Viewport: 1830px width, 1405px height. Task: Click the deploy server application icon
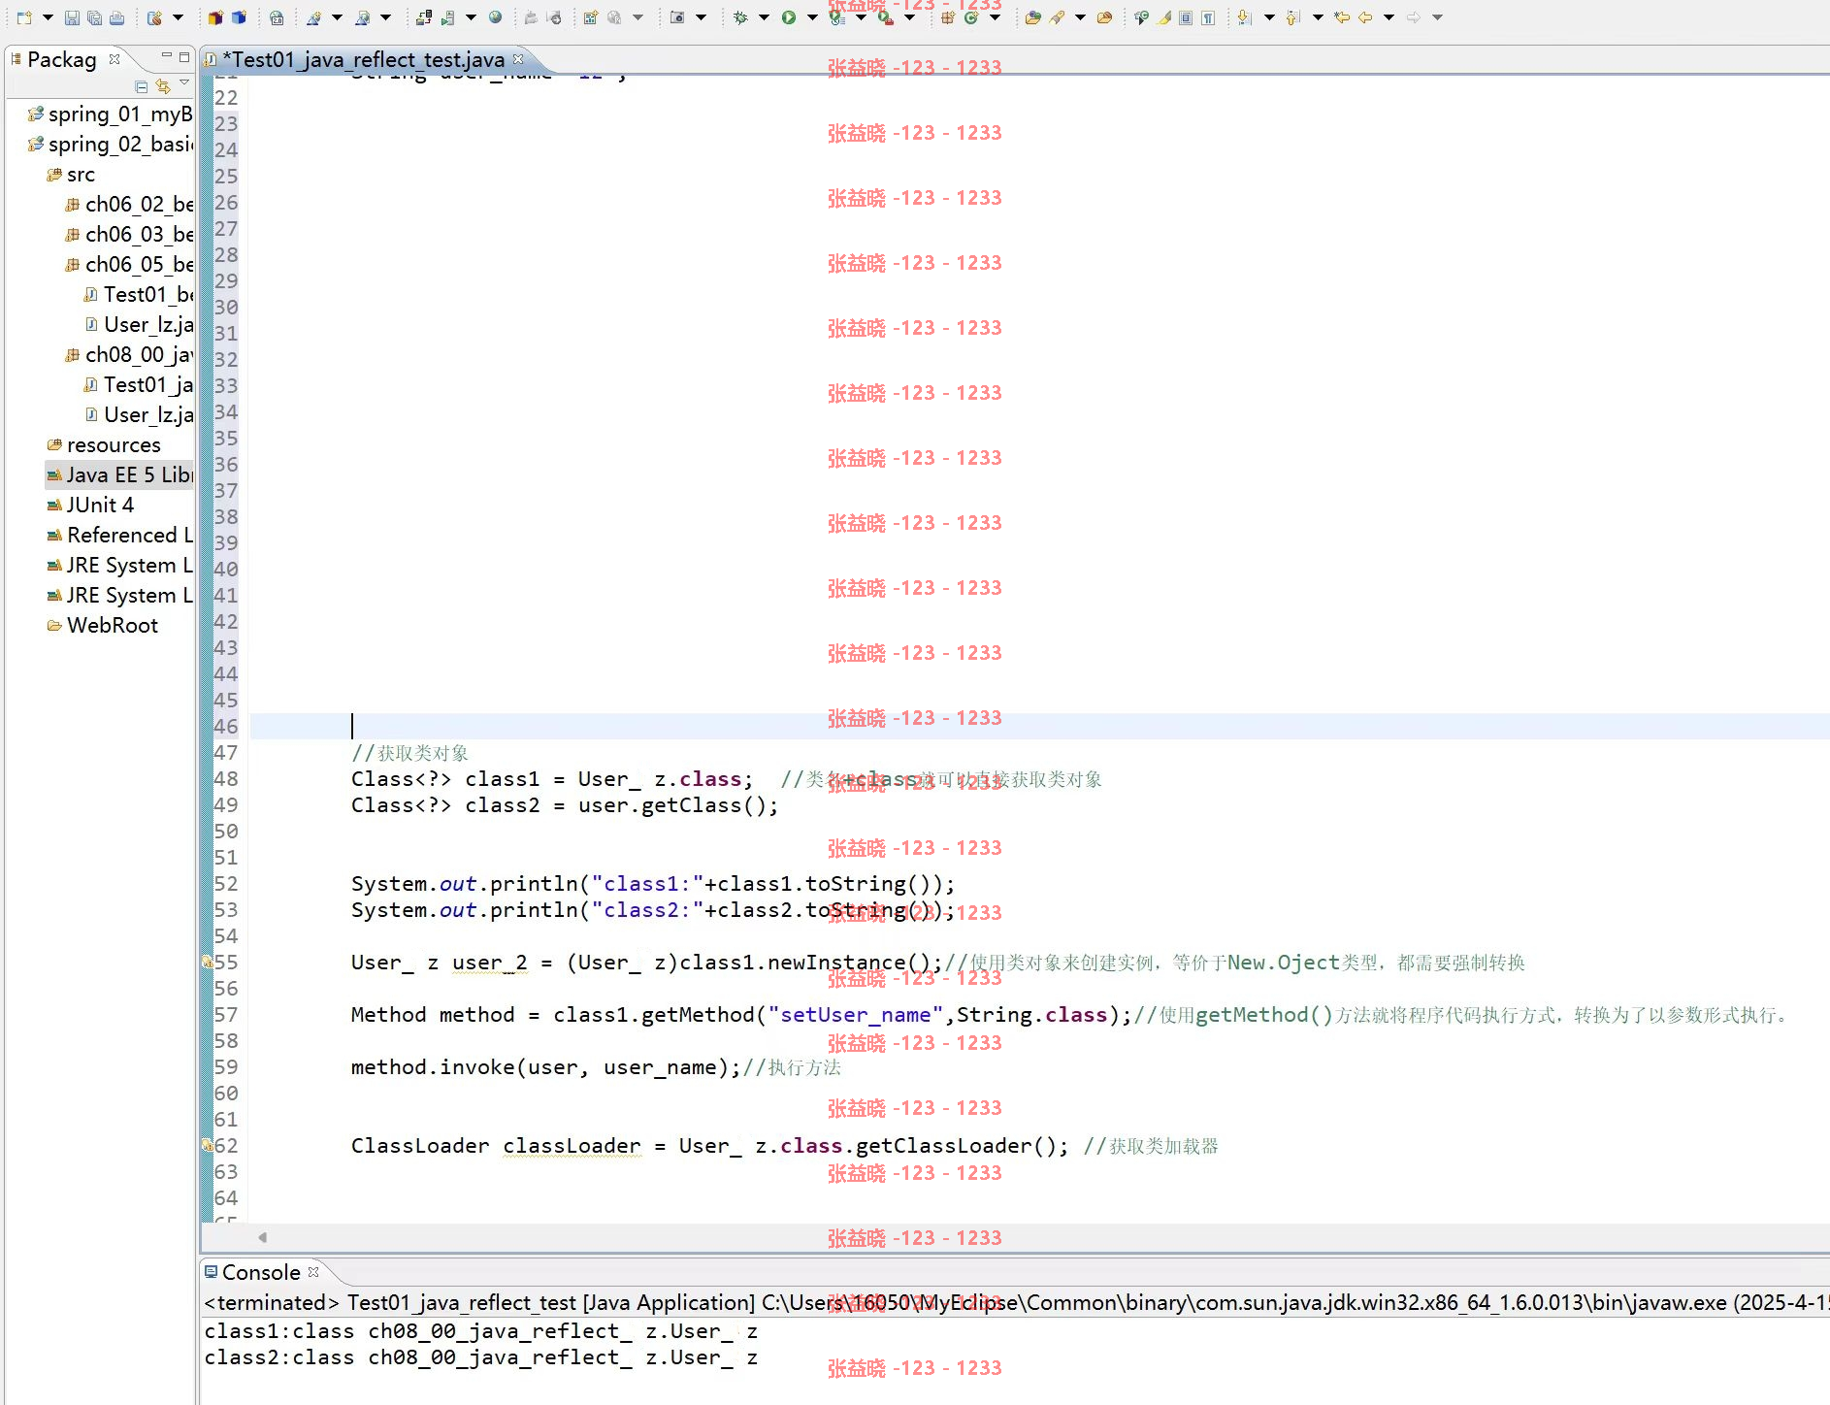tap(423, 17)
